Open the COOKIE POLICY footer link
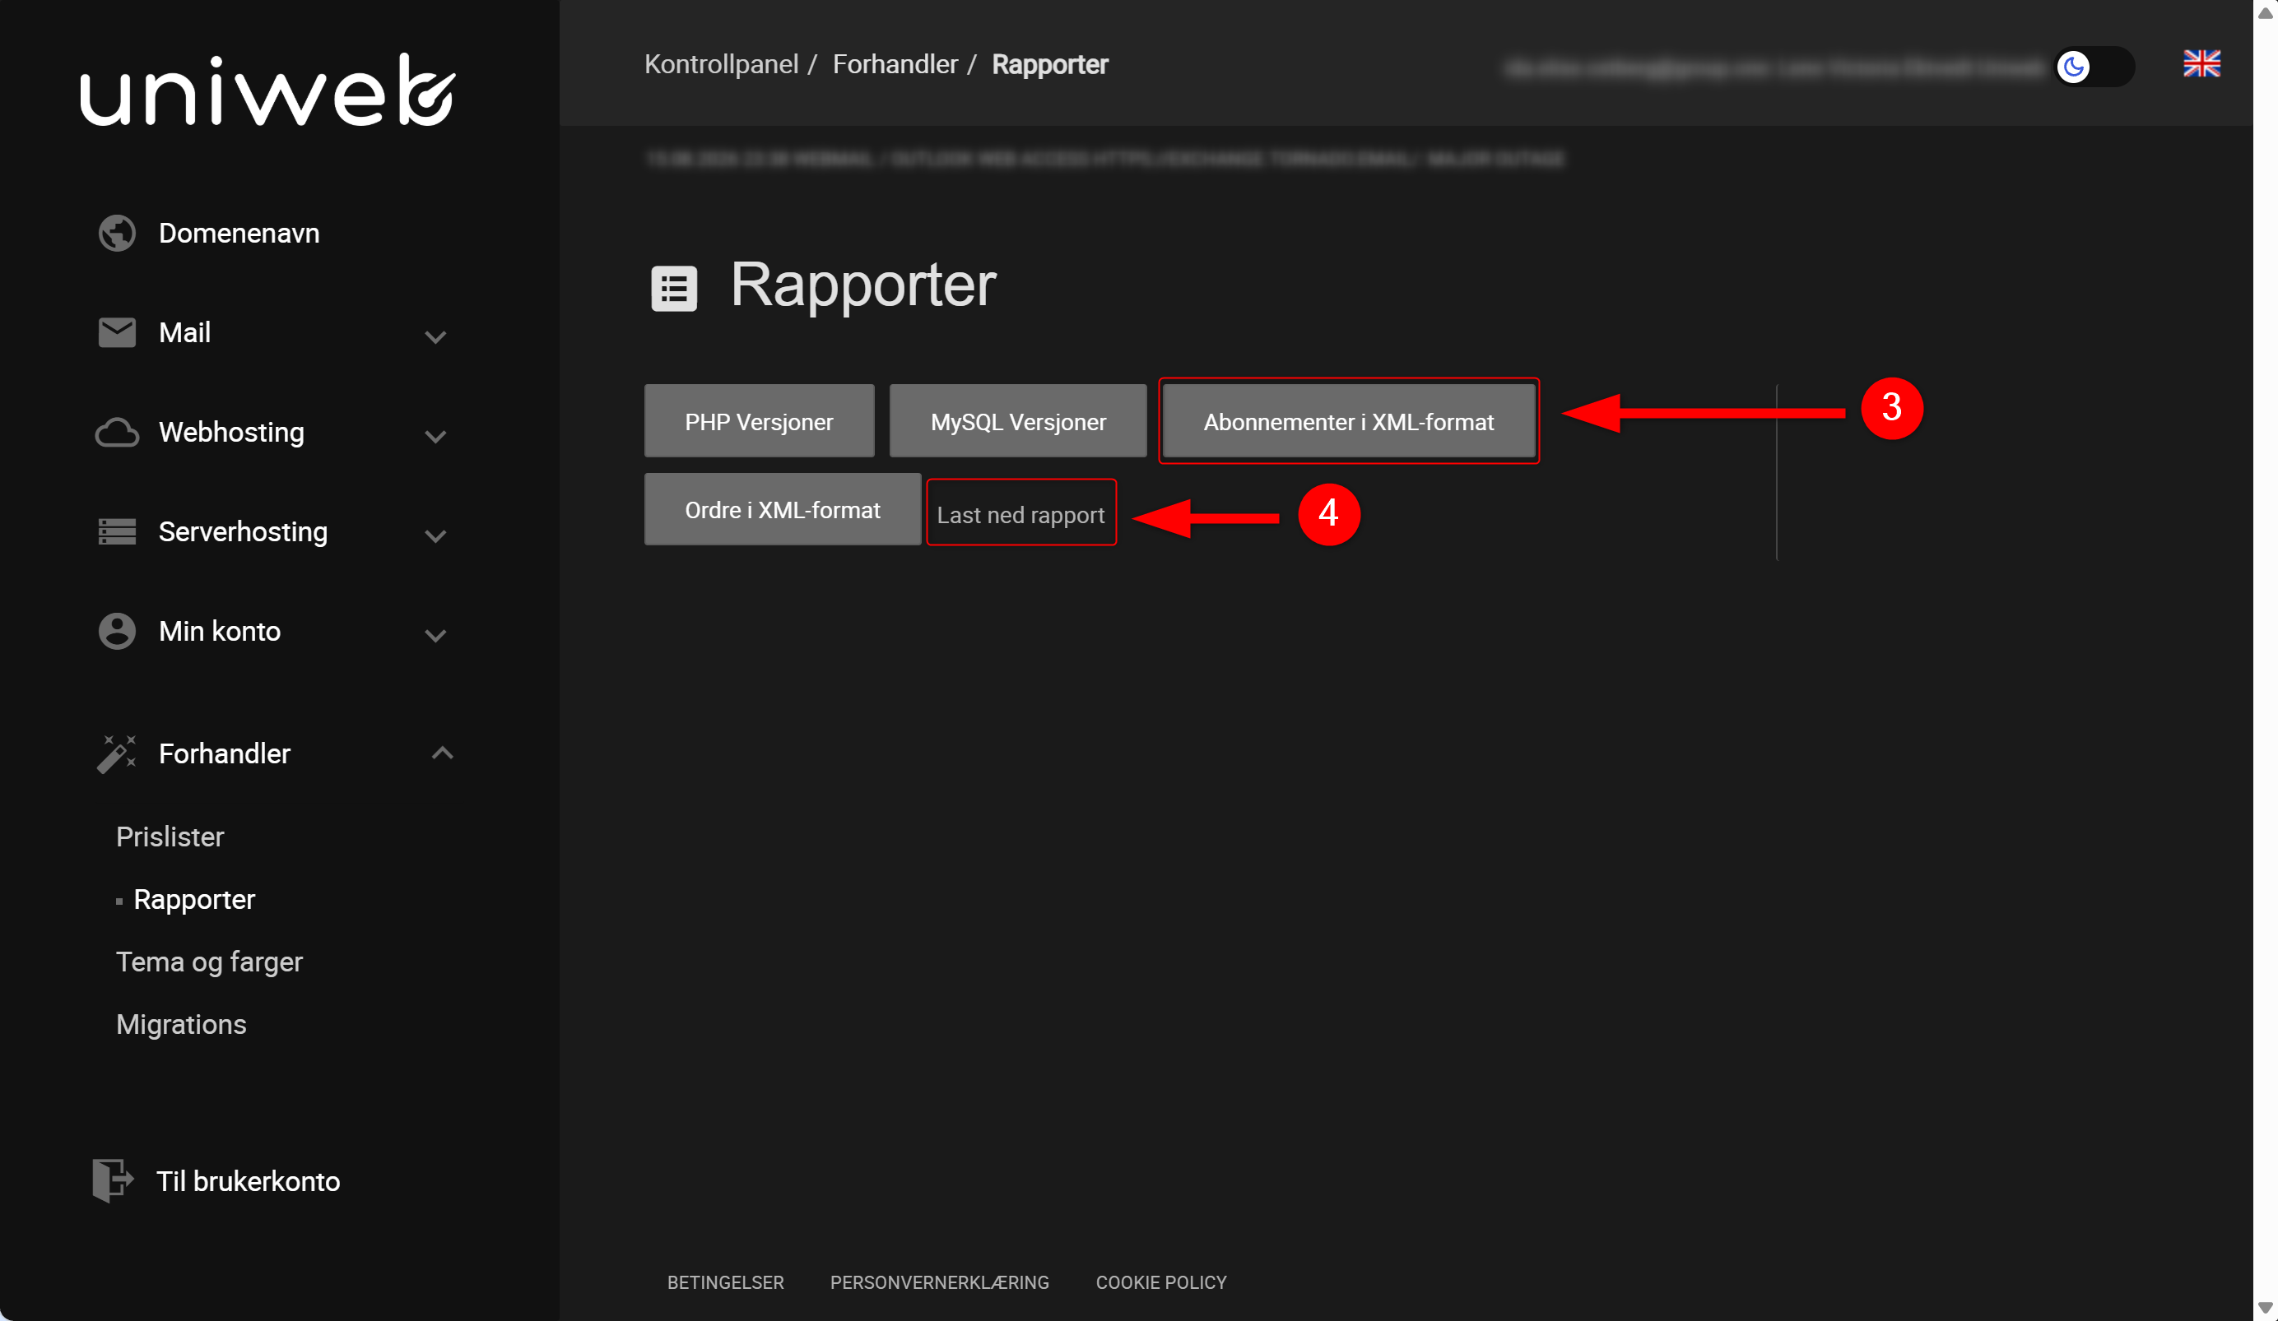 (1160, 1282)
